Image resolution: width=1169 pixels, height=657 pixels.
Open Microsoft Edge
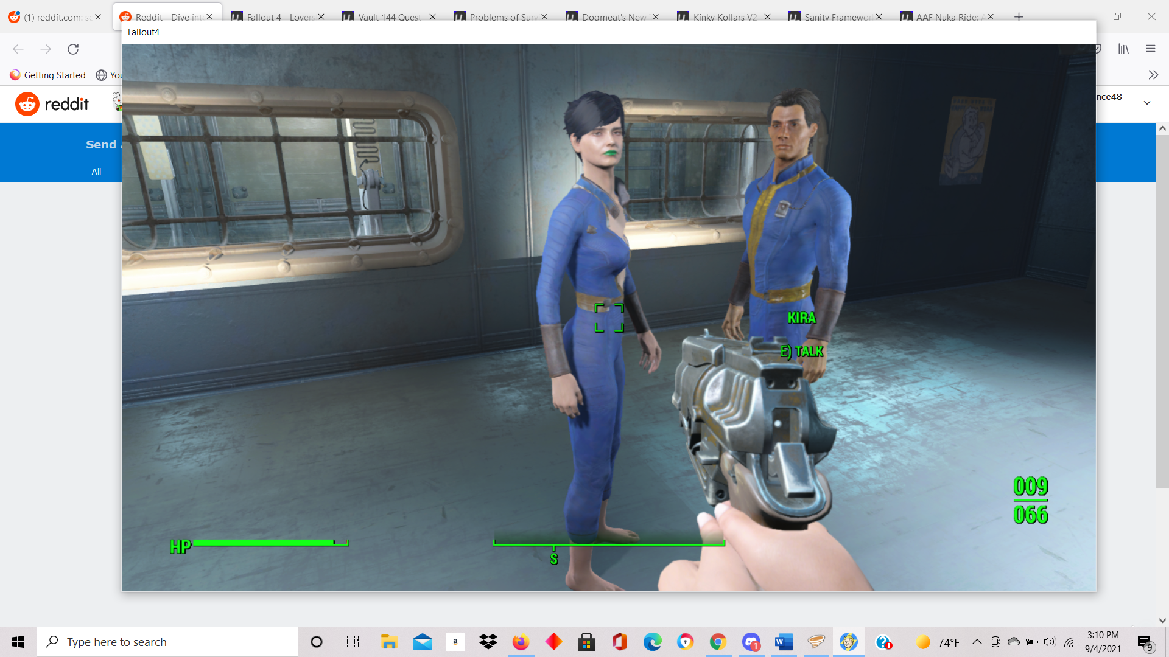click(x=652, y=642)
